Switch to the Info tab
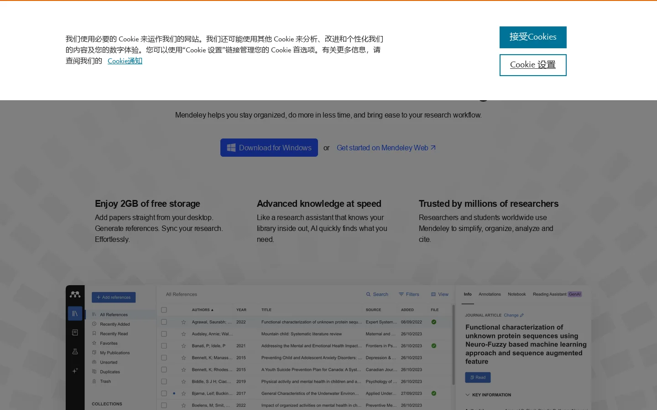Screen dimensions: 657x410 pos(468,294)
